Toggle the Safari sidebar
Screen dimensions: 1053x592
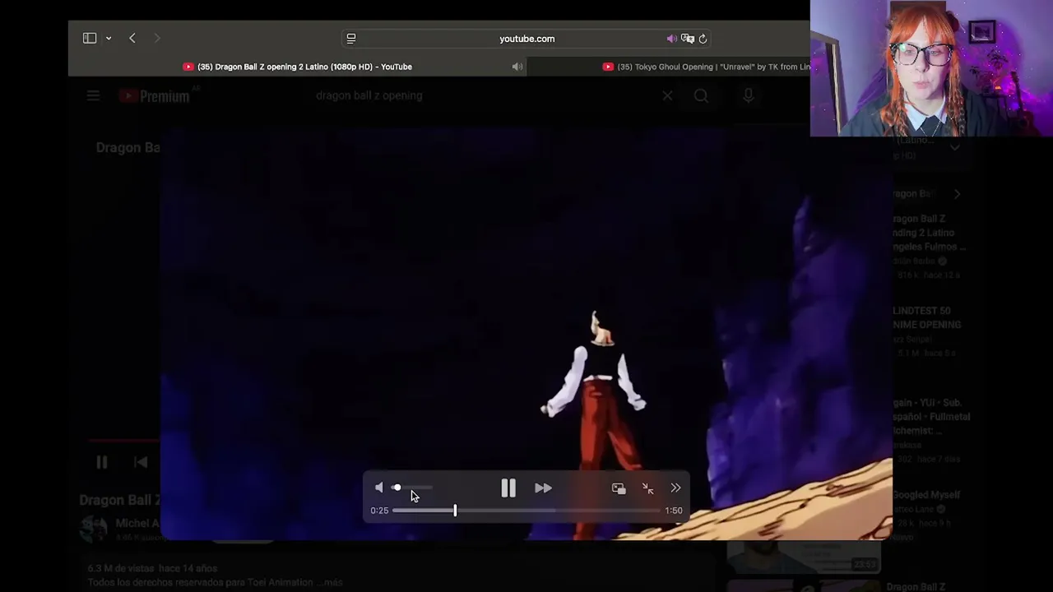[90, 38]
